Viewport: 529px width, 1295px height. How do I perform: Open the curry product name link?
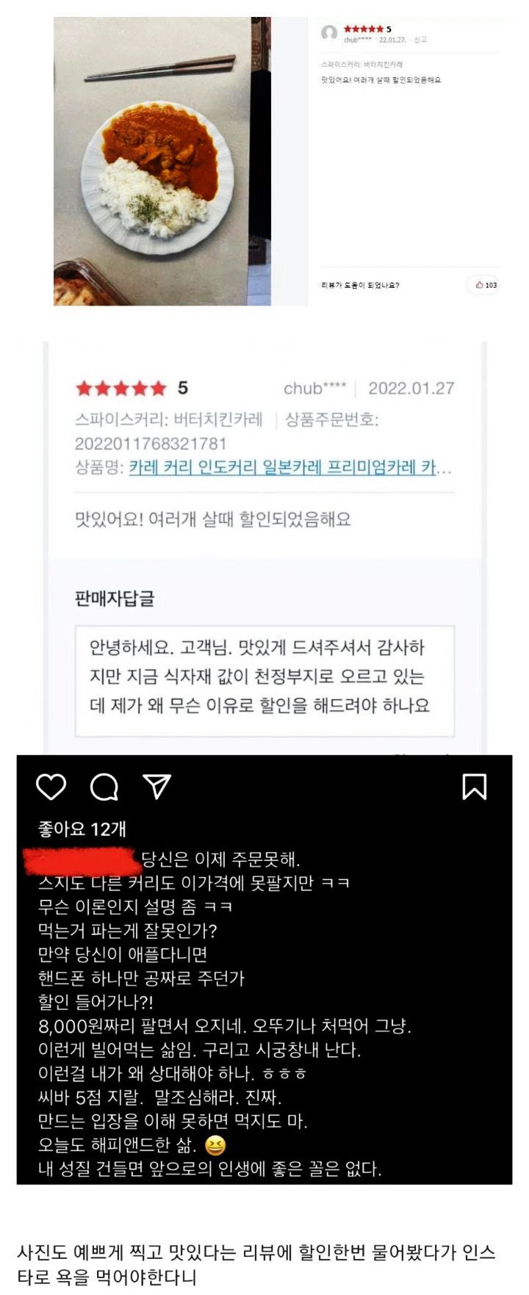290,467
